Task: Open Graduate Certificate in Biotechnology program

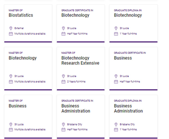Action: (x=75, y=15)
